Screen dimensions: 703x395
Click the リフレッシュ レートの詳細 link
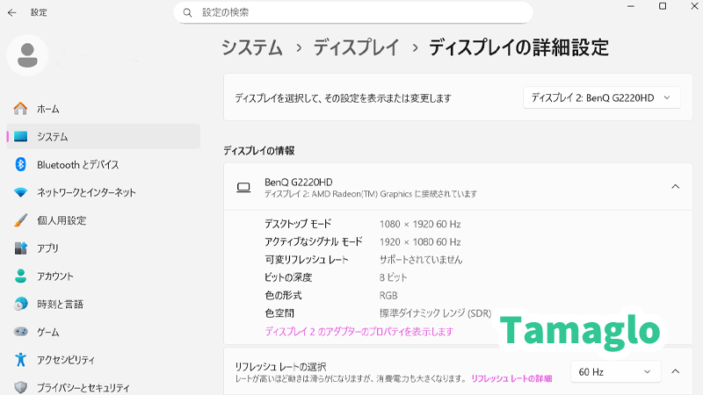point(511,378)
